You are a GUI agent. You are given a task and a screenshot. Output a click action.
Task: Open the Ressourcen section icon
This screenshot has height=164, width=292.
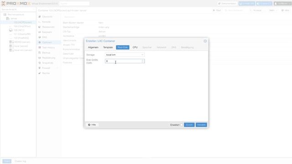(x=40, y=27)
